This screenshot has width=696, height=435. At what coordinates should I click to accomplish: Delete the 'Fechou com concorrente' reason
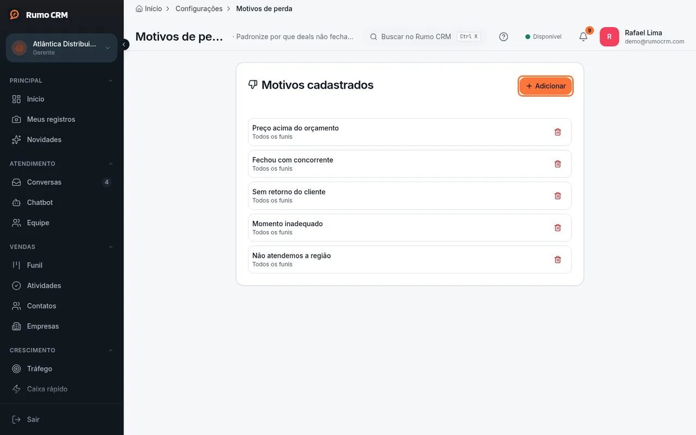pos(557,164)
